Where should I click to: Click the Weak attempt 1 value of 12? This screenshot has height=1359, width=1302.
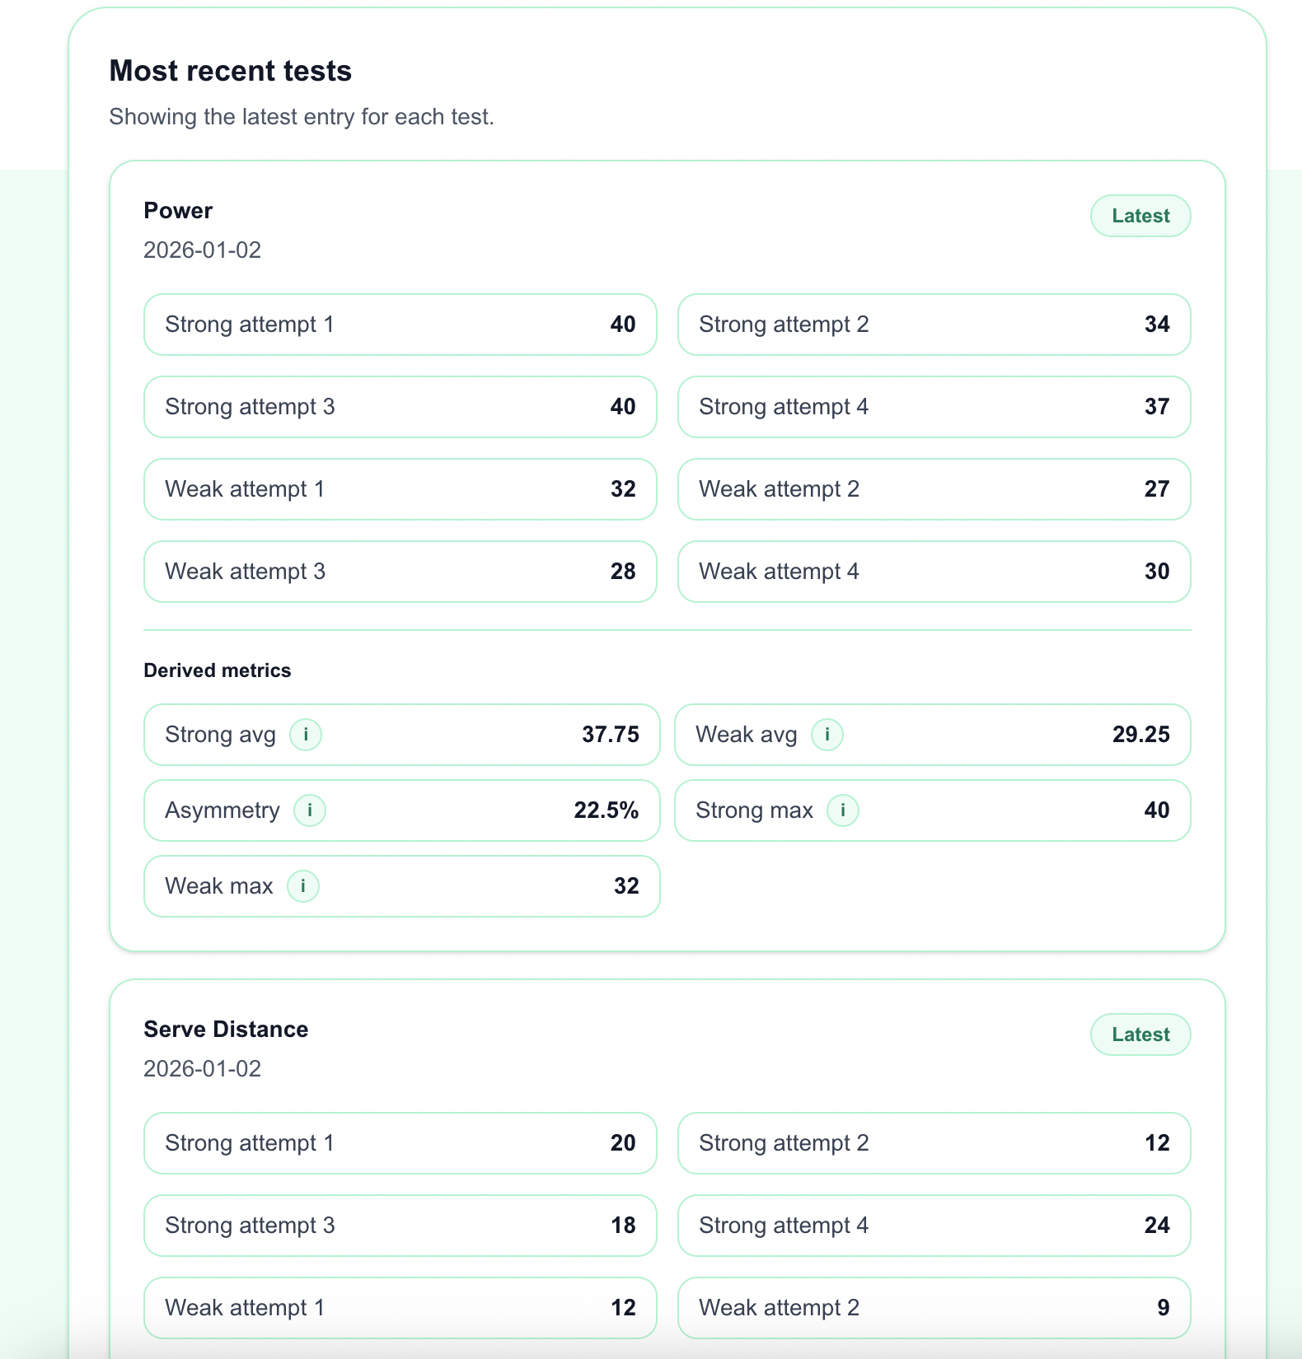(x=624, y=1307)
